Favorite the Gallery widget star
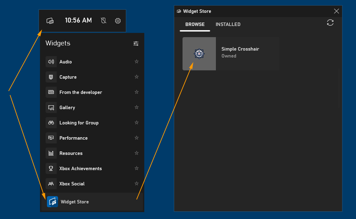 [x=136, y=107]
